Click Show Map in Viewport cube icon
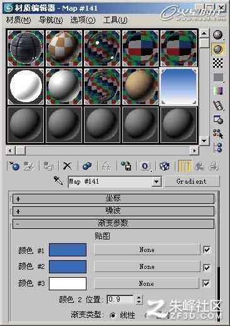230x326 pixels. (164, 166)
